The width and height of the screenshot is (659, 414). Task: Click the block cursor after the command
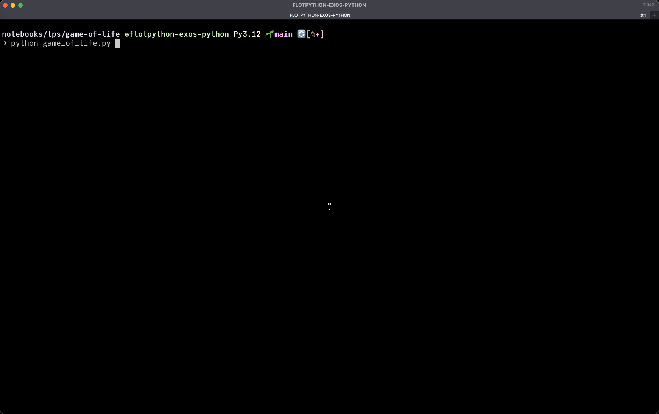[118, 43]
